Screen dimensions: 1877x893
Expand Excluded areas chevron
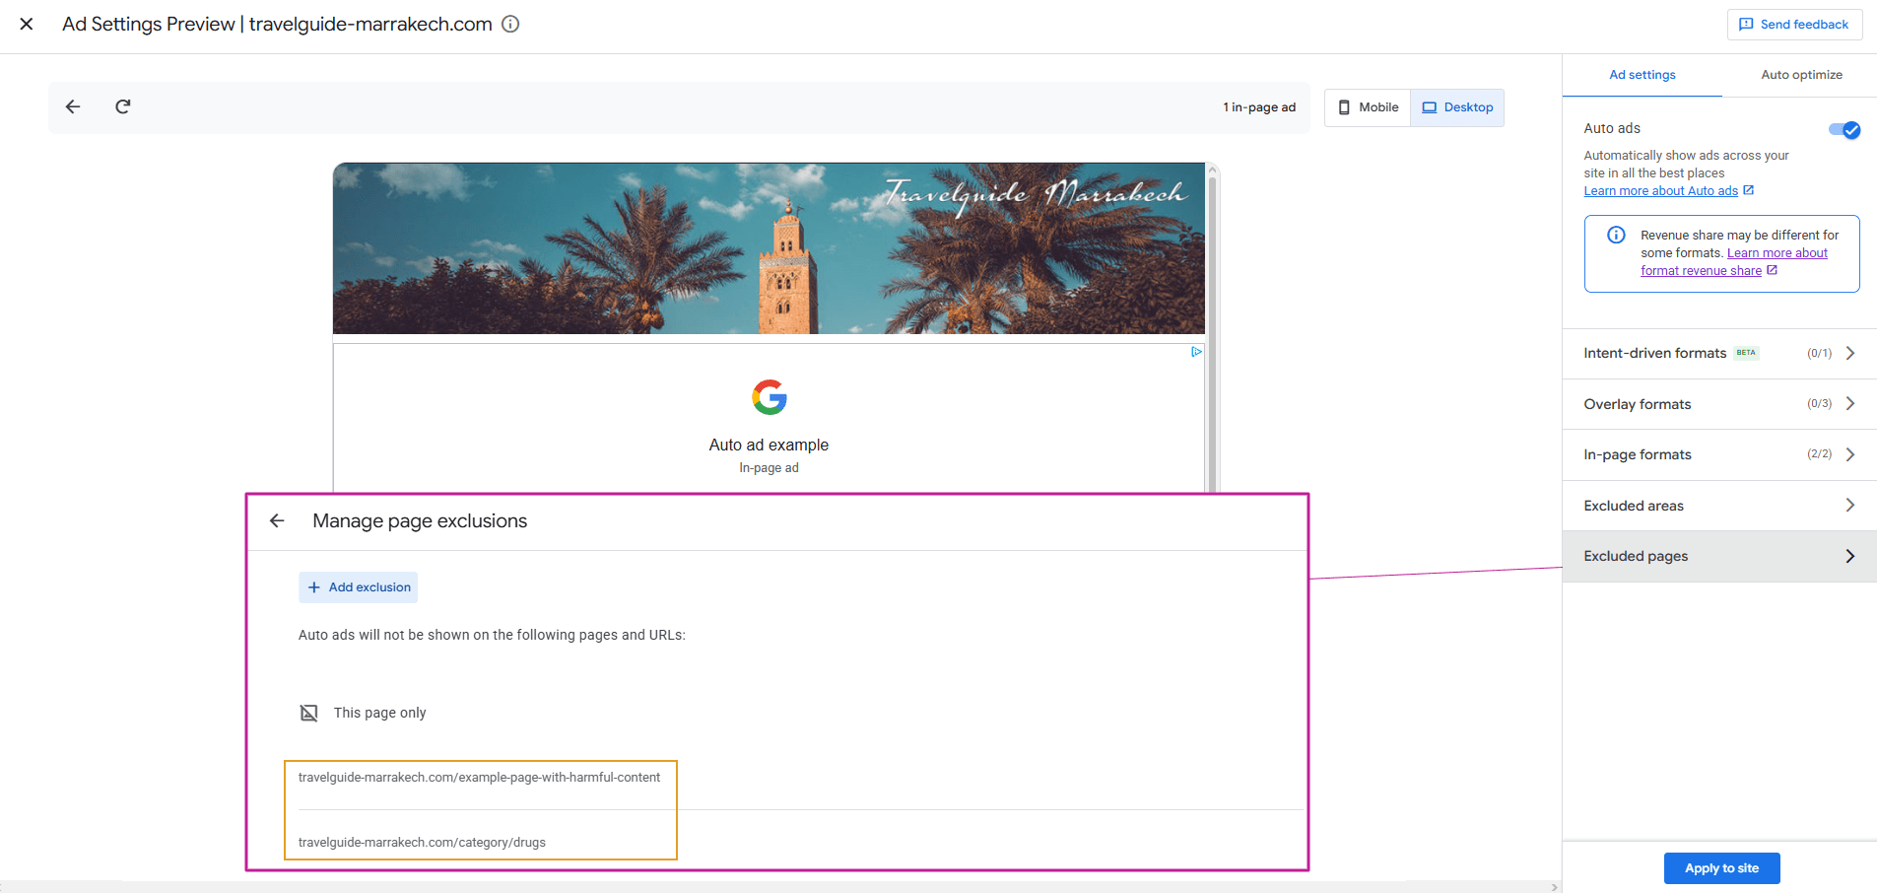click(x=1850, y=505)
